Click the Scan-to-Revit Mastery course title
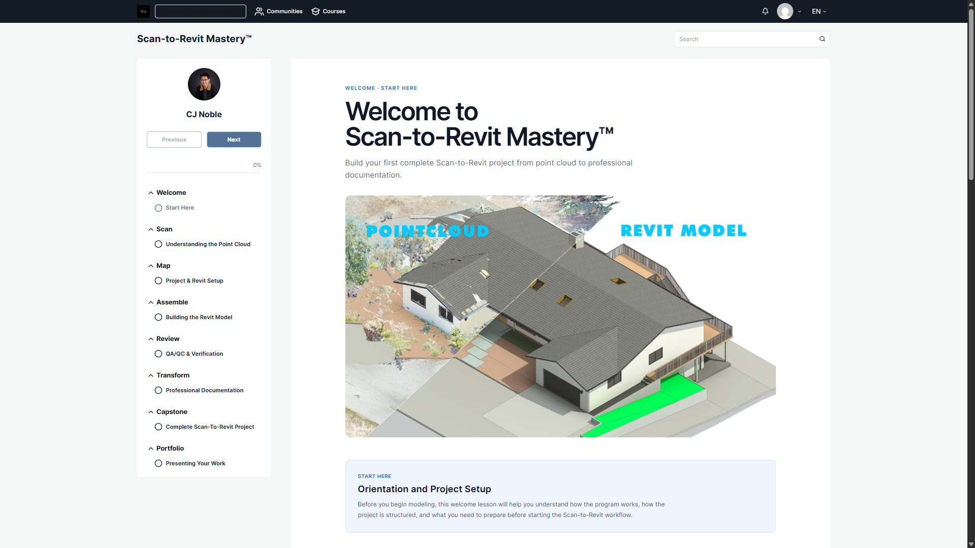Viewport: 975px width, 548px height. [x=194, y=39]
